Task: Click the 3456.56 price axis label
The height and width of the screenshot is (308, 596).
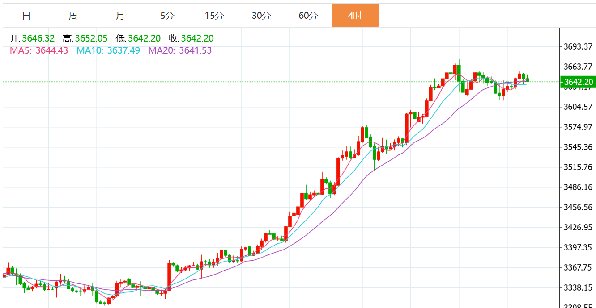Action: (x=578, y=207)
